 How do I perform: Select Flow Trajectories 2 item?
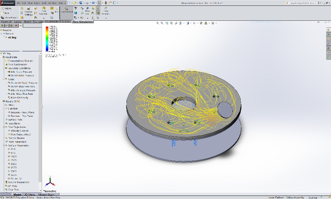20,134
